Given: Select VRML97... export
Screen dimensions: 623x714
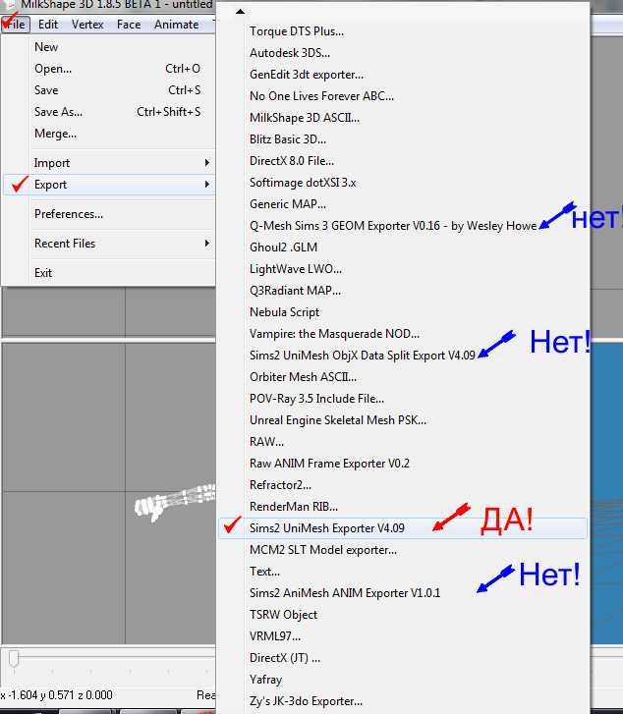Looking at the screenshot, I should (403, 636).
